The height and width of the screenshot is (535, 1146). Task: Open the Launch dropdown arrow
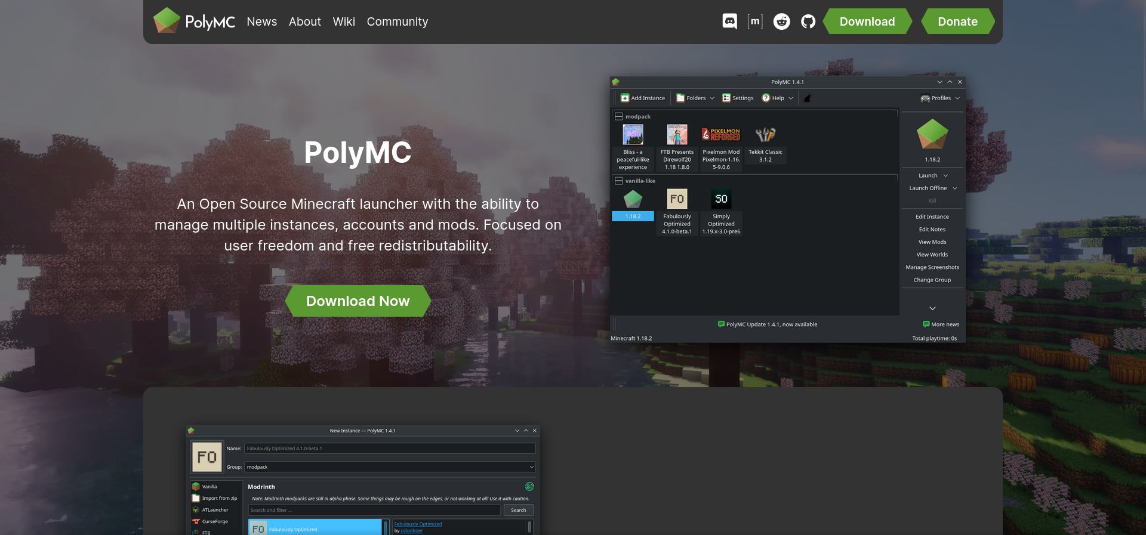[x=945, y=175]
